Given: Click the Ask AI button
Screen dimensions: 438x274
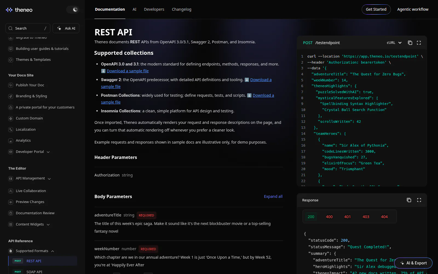Looking at the screenshot, I should pyautogui.click(x=66, y=28).
